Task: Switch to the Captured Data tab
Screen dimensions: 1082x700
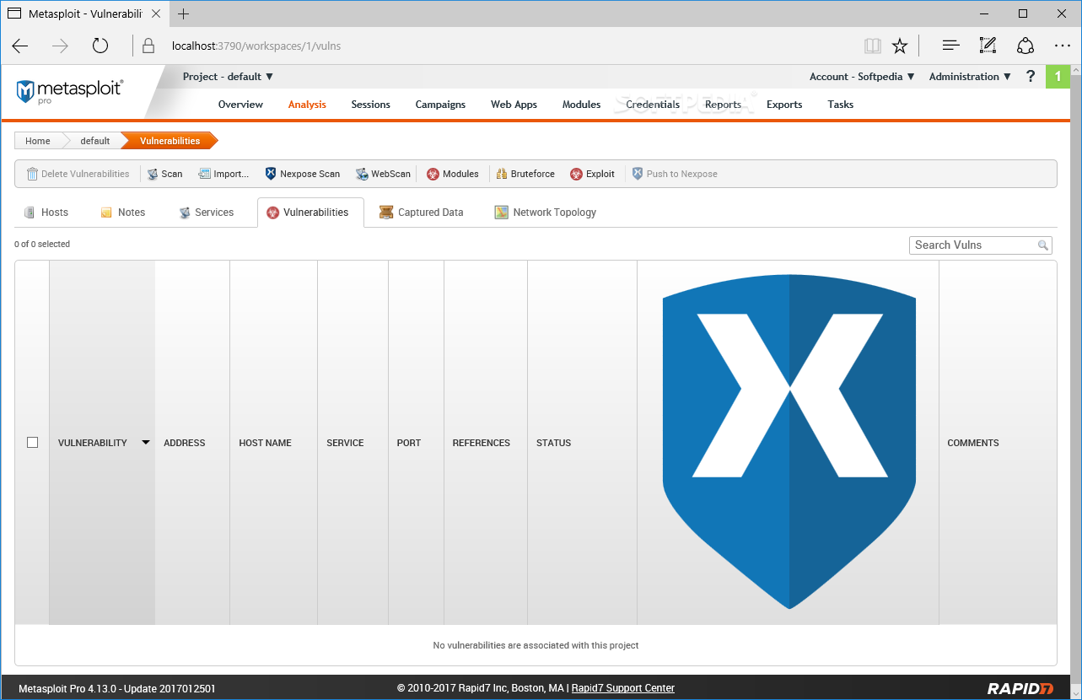Action: 422,213
